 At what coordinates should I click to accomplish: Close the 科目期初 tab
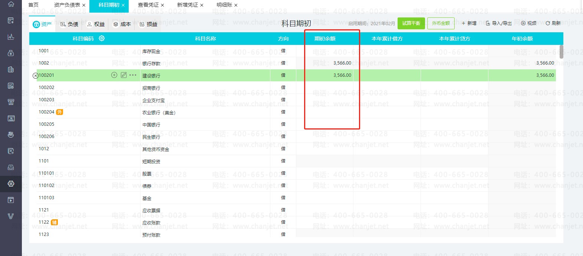123,5
